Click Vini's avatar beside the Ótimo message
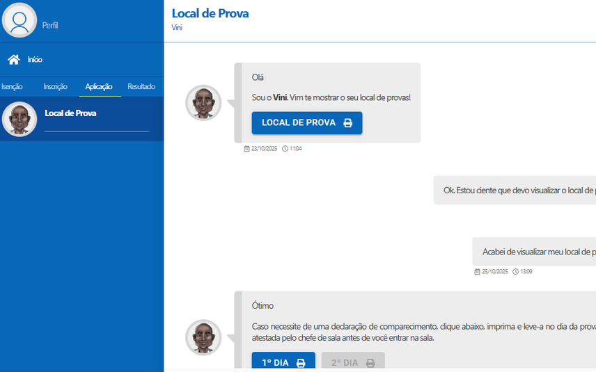This screenshot has height=372, width=596. click(x=203, y=337)
